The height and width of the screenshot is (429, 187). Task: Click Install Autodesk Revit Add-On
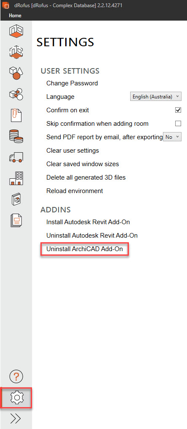[88, 222]
